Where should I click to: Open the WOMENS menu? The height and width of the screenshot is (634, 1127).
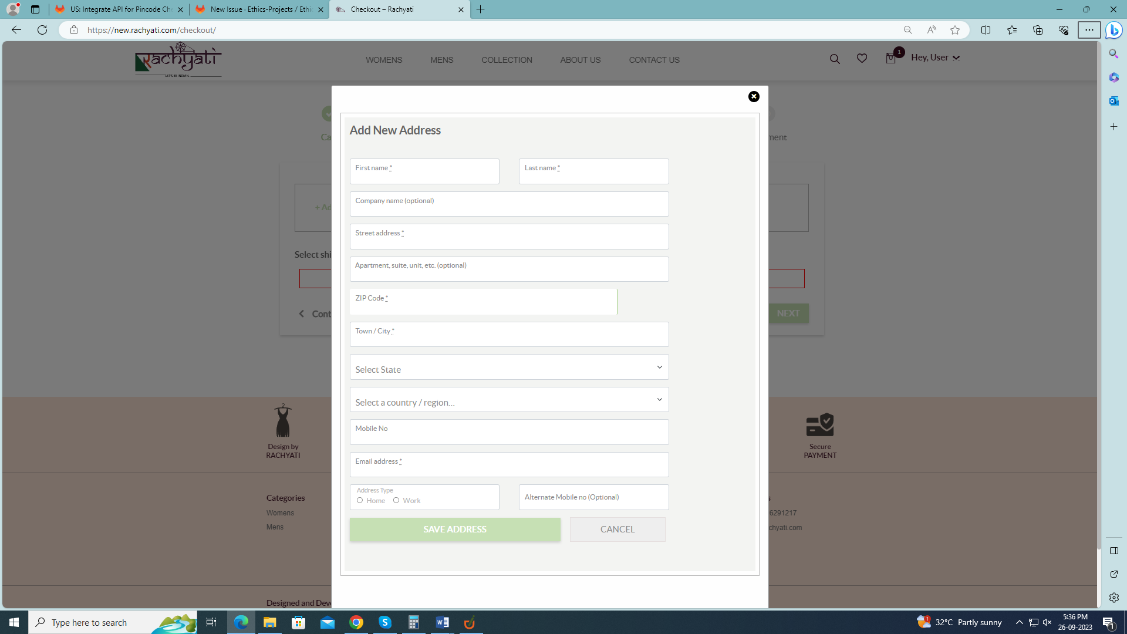[x=384, y=60]
